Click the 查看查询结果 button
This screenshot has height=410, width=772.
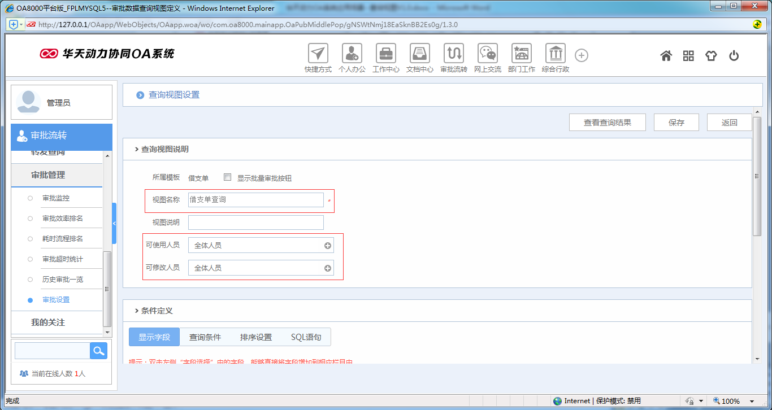pyautogui.click(x=607, y=122)
